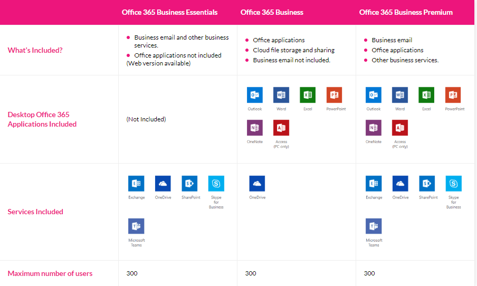
Task: Click the Office 365 Business Premium header
Action: coord(406,13)
